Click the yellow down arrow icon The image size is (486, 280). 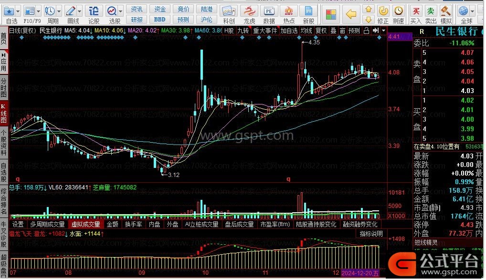(x=368, y=20)
